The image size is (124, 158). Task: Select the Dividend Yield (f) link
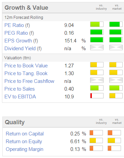tap(23, 49)
